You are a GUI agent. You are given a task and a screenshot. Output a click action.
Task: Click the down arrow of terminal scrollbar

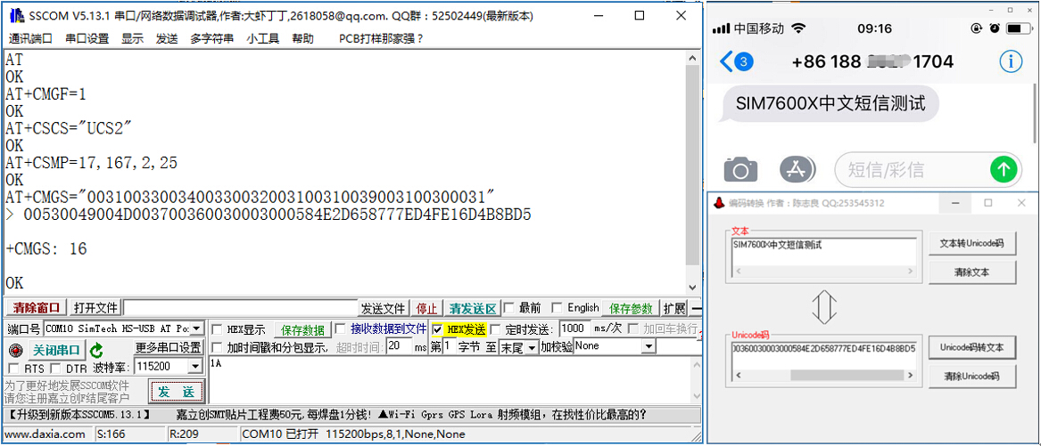692,287
